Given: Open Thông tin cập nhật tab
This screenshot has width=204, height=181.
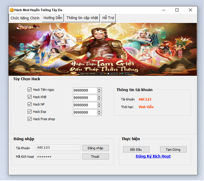Looking at the screenshot, I should point(82,18).
